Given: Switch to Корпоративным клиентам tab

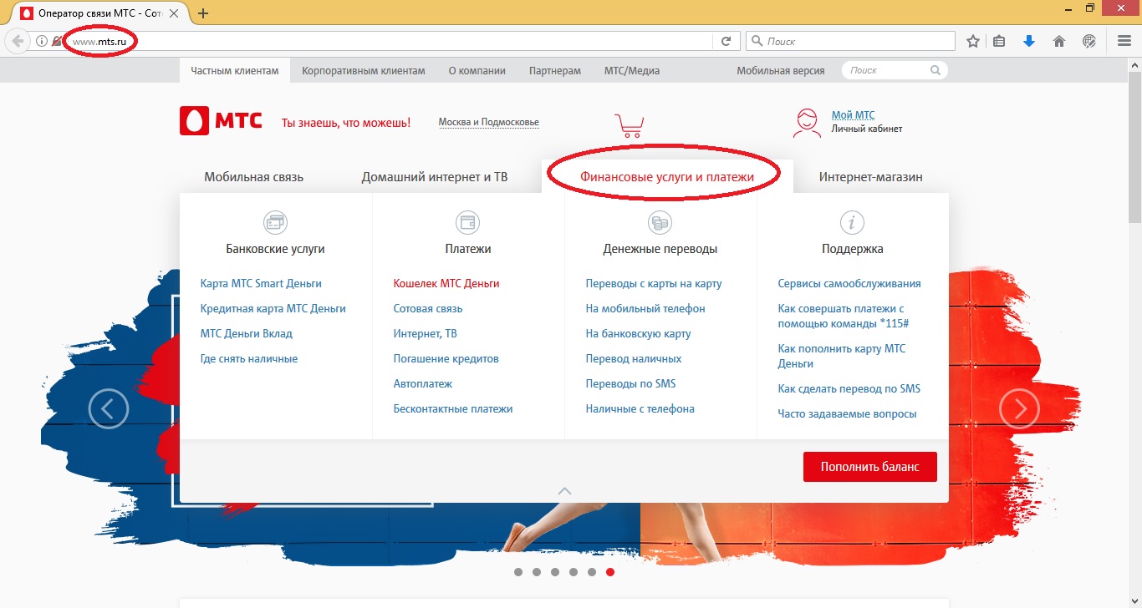Looking at the screenshot, I should coord(363,71).
